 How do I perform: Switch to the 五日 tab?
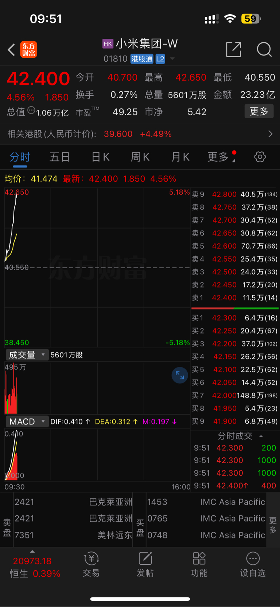point(60,157)
